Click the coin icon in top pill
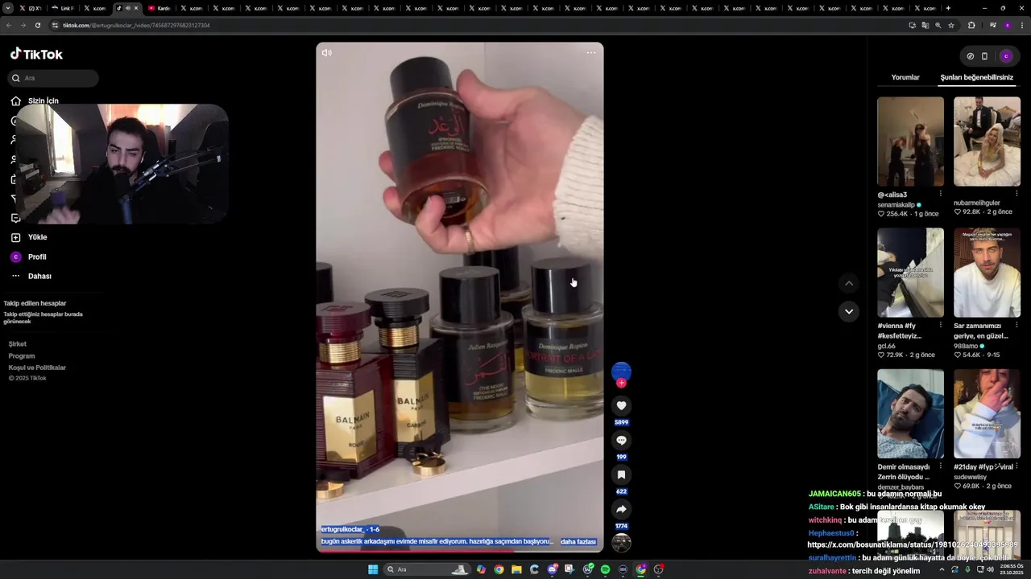 [971, 56]
